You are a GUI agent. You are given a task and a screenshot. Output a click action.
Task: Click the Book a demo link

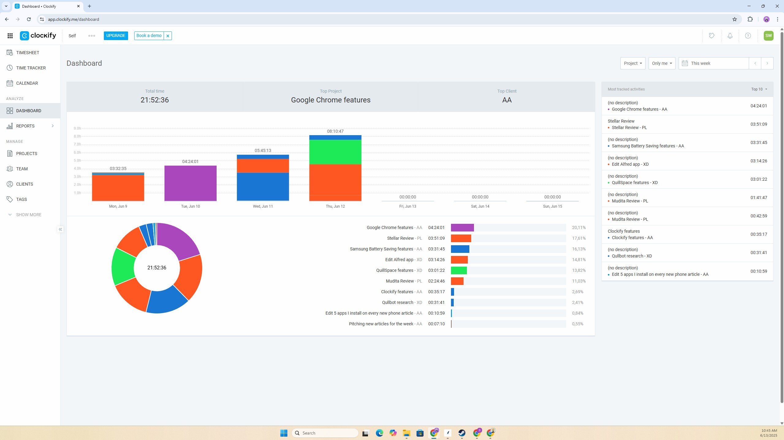(149, 36)
